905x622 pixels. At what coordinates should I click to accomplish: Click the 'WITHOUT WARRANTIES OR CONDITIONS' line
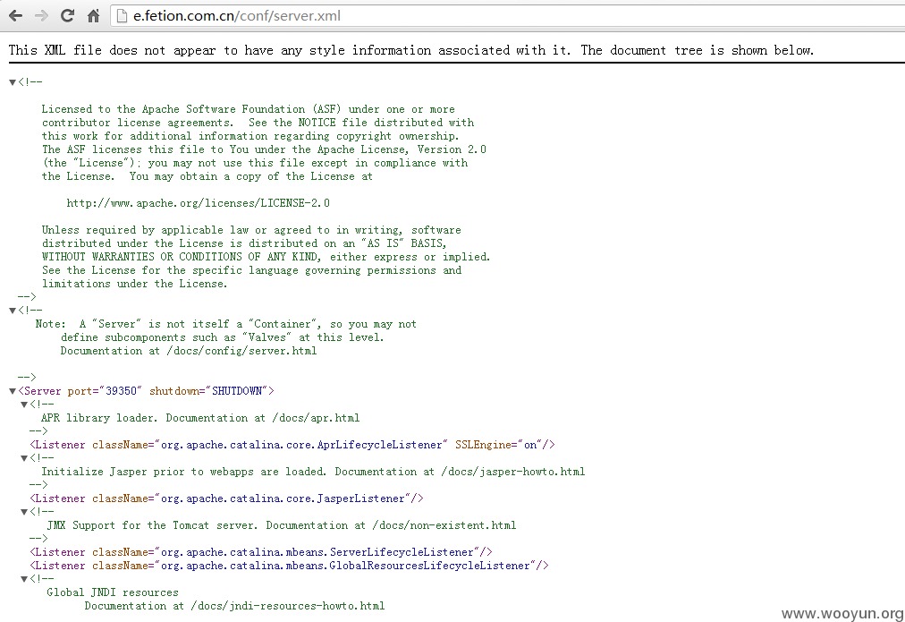pyautogui.click(x=266, y=257)
